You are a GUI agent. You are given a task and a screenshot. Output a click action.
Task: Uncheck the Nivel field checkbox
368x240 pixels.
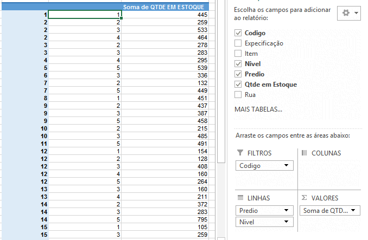(238, 64)
